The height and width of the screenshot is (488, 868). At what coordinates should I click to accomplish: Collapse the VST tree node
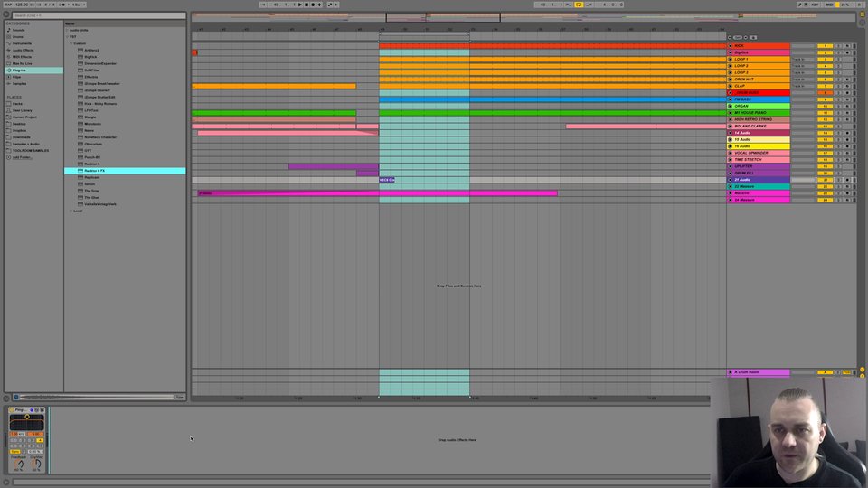tap(67, 36)
